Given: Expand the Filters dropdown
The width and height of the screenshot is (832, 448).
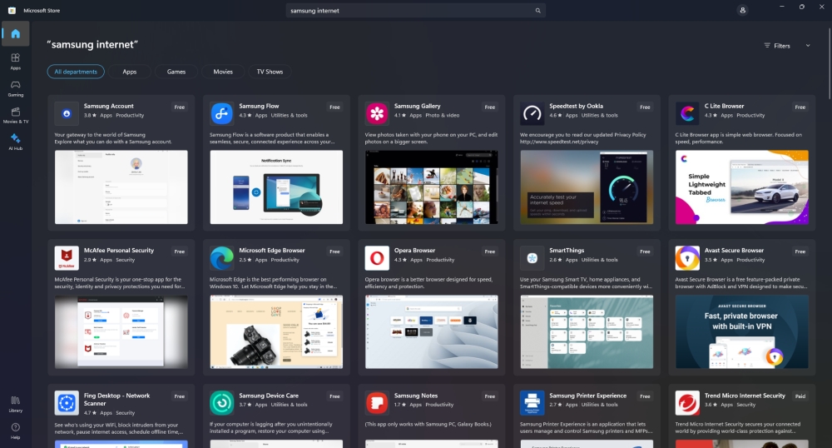Looking at the screenshot, I should point(777,46).
